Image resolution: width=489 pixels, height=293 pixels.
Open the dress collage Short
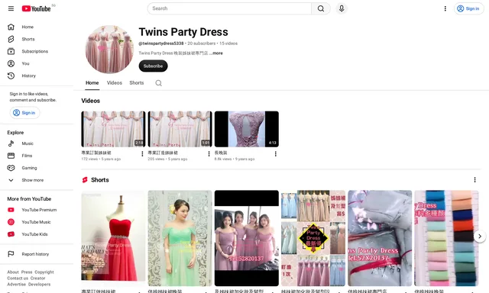313,238
